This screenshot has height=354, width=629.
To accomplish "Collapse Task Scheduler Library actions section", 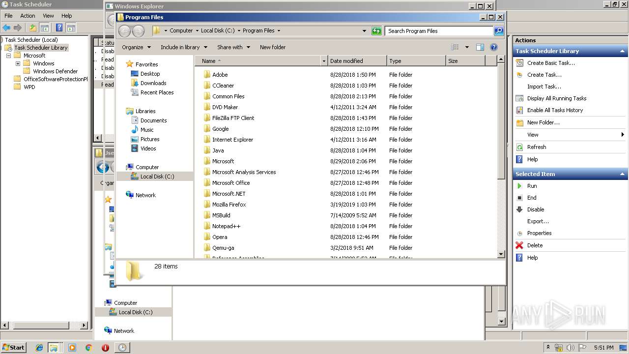I will 623,51.
